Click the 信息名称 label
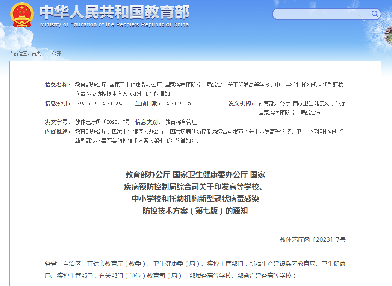Screen dimensions: 392x286 58,84
